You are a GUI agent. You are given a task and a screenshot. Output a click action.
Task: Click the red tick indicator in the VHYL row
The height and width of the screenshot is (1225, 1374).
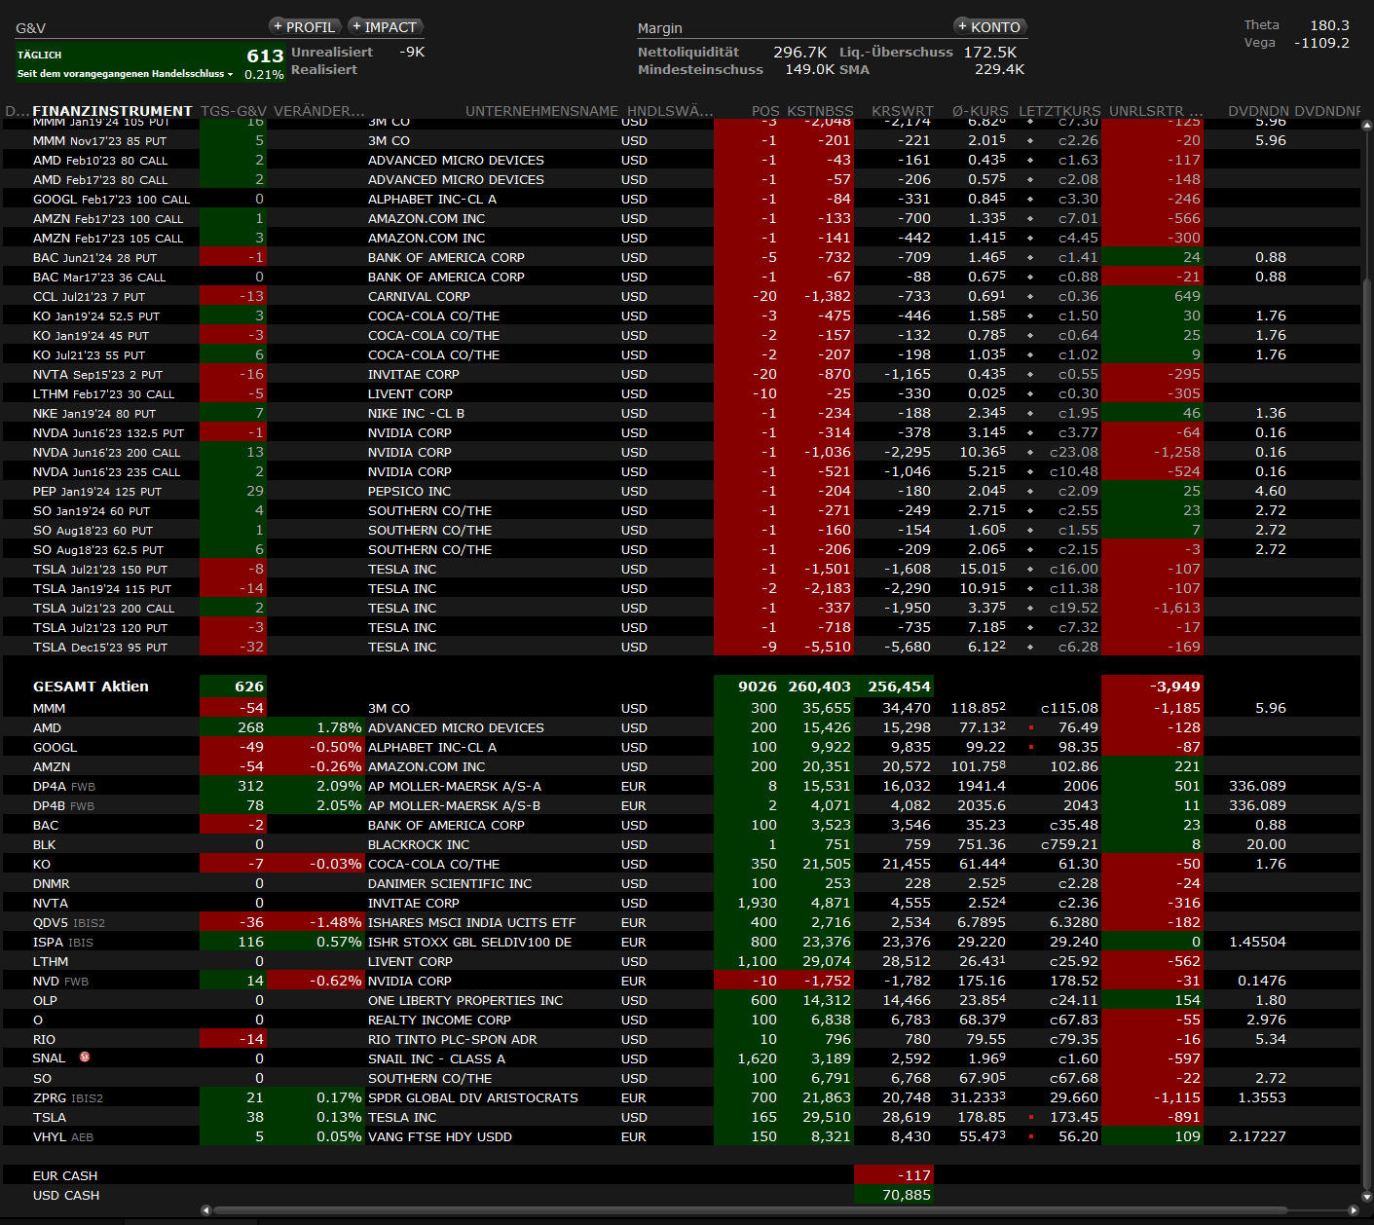tap(1031, 1136)
